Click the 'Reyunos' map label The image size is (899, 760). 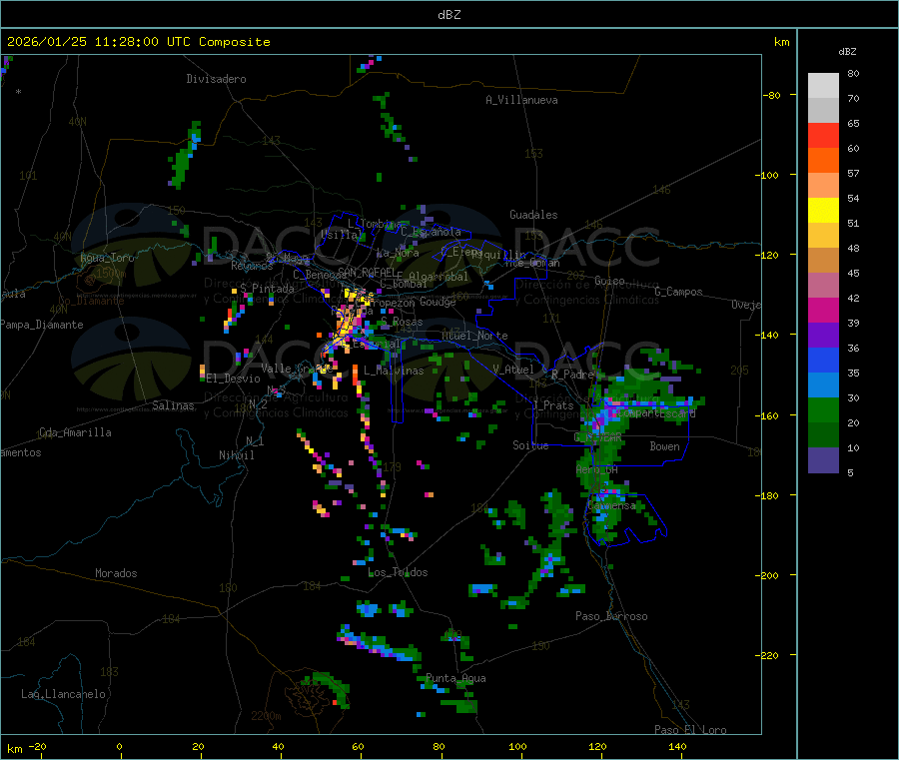tap(252, 266)
